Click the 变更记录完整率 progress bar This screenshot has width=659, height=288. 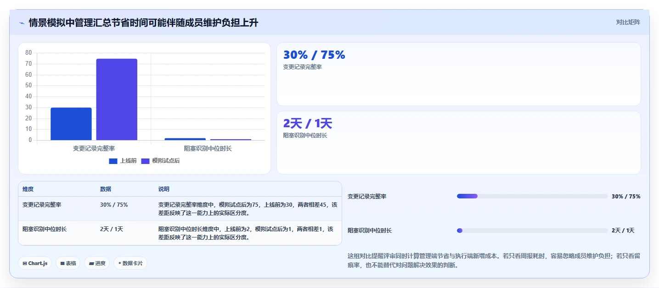point(532,196)
